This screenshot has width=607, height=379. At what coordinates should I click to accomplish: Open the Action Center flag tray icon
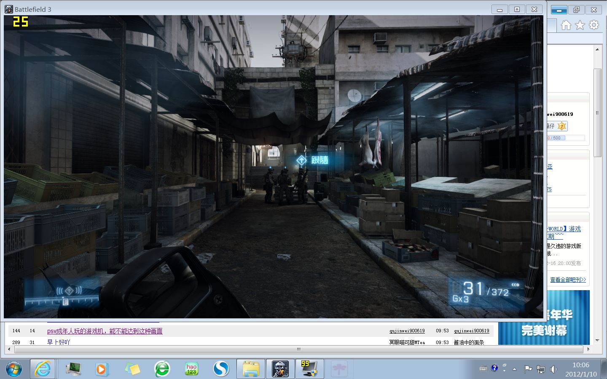528,369
